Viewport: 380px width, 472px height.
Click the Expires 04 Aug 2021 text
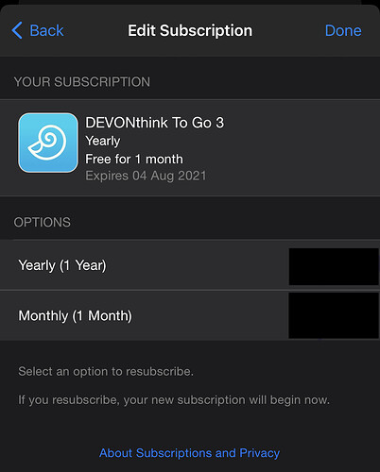146,176
